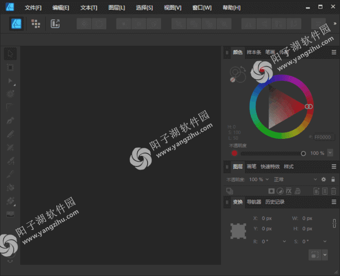The width and height of the screenshot is (340, 276).
Task: Select the Artboard tool
Action: (10, 67)
